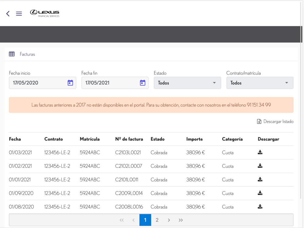Download invoice C2103L0021
The image size is (304, 228).
[260, 152]
